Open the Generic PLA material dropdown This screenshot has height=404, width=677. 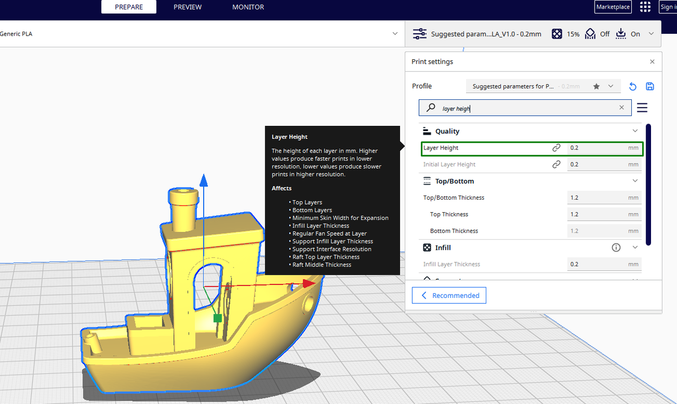(395, 34)
